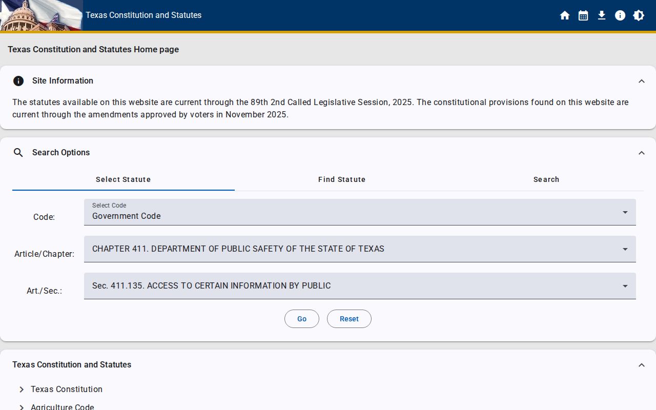Viewport: 656px width, 410px height.
Task: Click the Site Information info icon
Action: (x=18, y=81)
